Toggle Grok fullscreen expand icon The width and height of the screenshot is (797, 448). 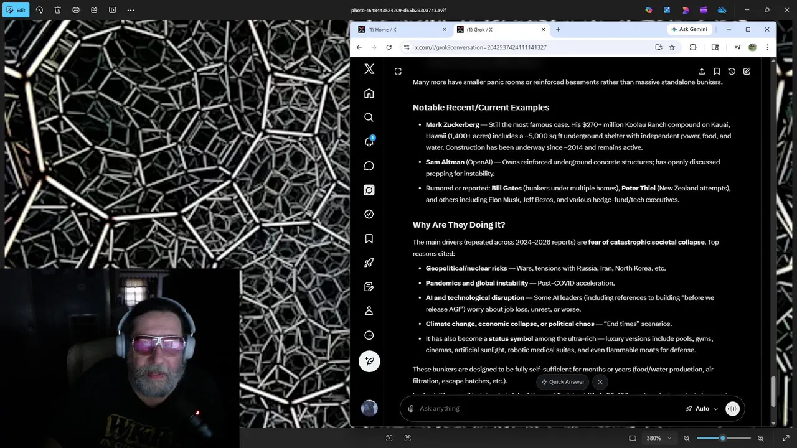[x=398, y=72]
